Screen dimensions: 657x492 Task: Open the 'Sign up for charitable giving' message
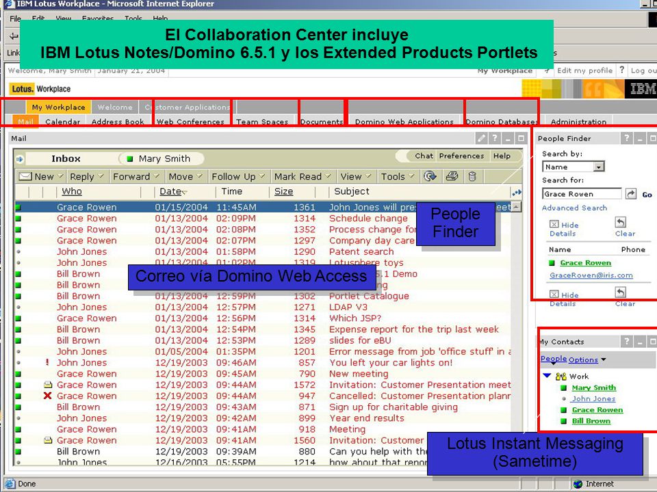pyautogui.click(x=263, y=407)
